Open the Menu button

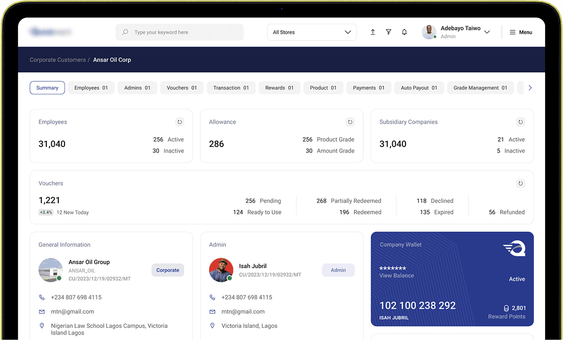coord(521,32)
